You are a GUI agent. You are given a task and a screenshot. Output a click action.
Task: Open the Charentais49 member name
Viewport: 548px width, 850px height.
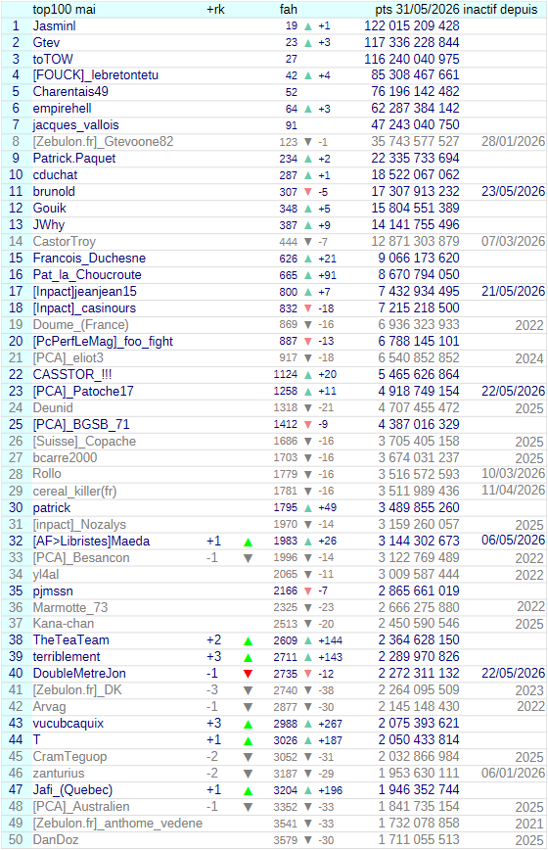[x=70, y=92]
